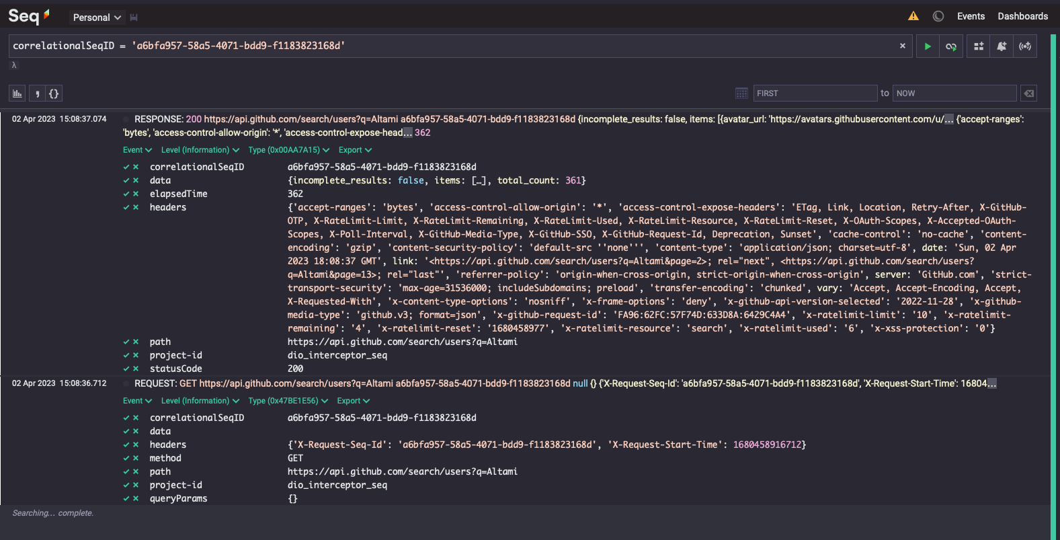Click the X icon next to queryParams

click(136, 498)
